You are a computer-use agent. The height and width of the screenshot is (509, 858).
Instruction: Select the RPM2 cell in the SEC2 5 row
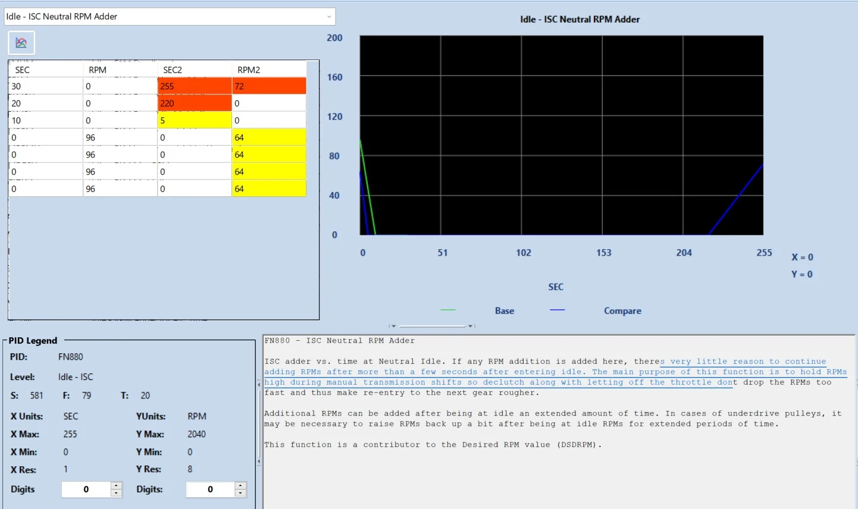point(269,121)
